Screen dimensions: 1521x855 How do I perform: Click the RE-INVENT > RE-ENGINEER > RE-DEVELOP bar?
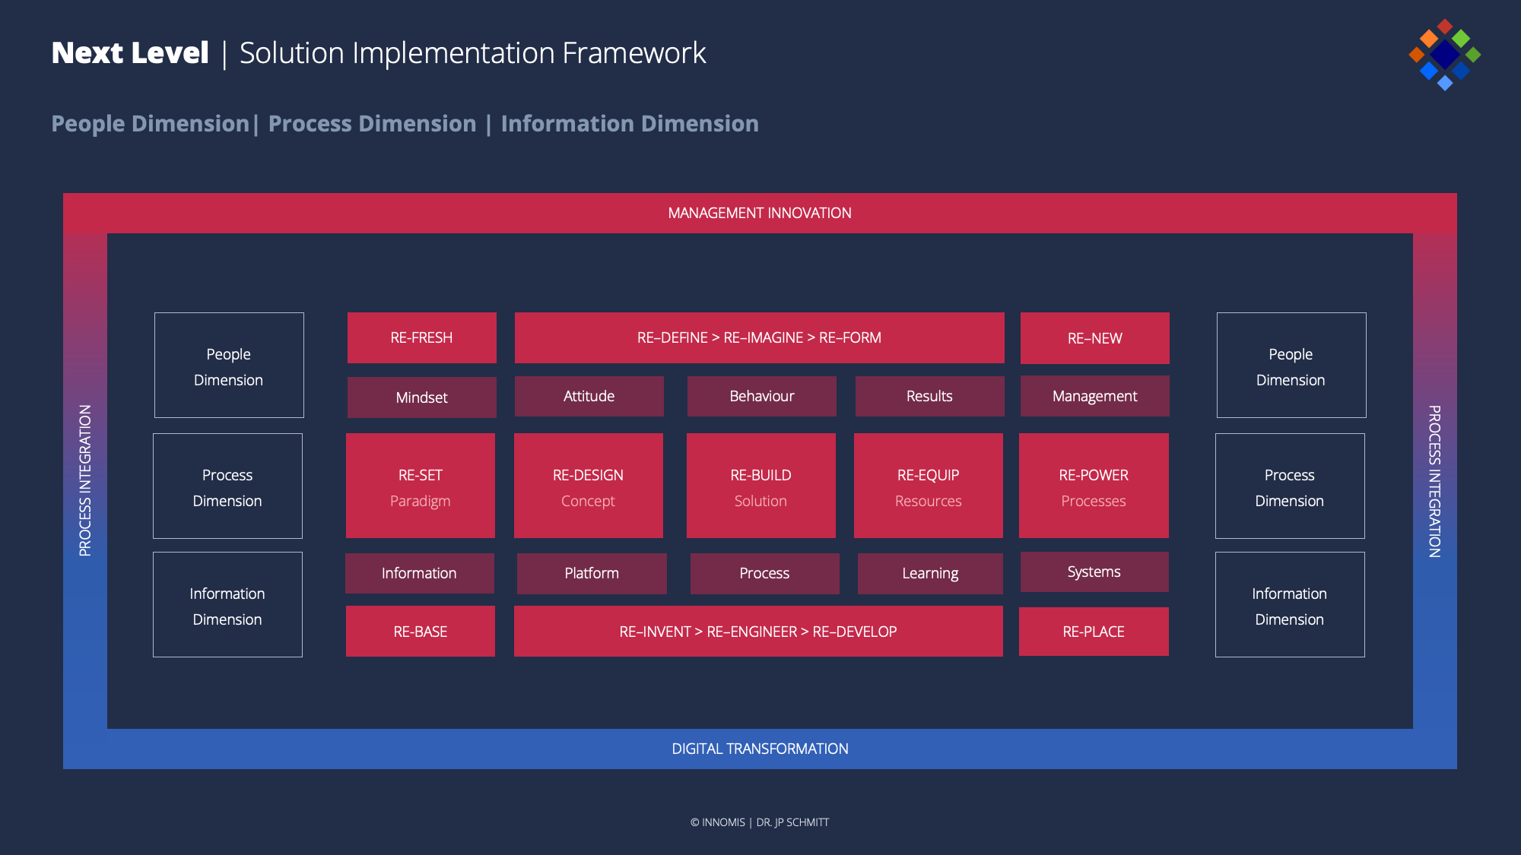tap(757, 632)
